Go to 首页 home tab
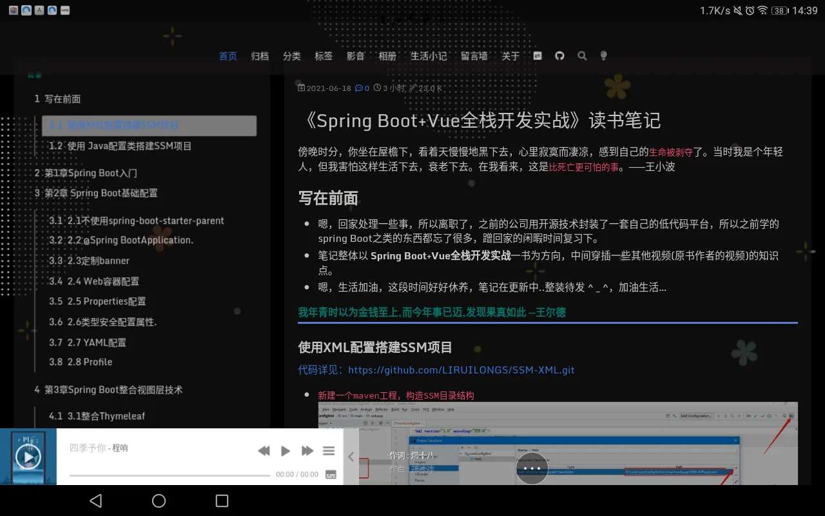The width and height of the screenshot is (825, 516). click(x=228, y=56)
